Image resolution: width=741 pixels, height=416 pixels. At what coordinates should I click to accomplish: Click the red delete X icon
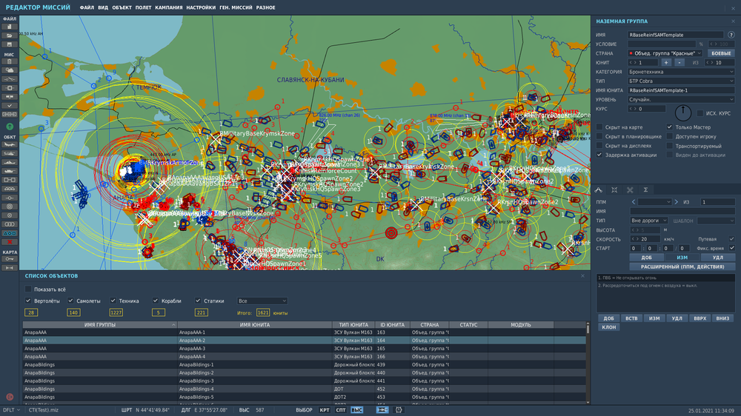(x=10, y=242)
